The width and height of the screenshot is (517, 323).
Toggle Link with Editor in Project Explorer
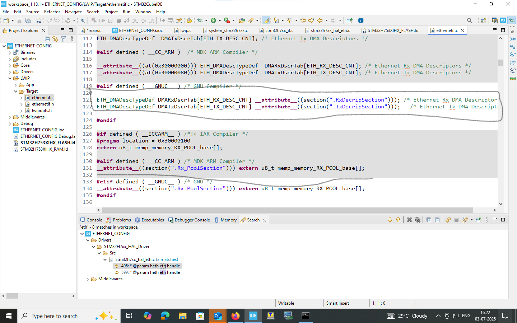pos(55,39)
